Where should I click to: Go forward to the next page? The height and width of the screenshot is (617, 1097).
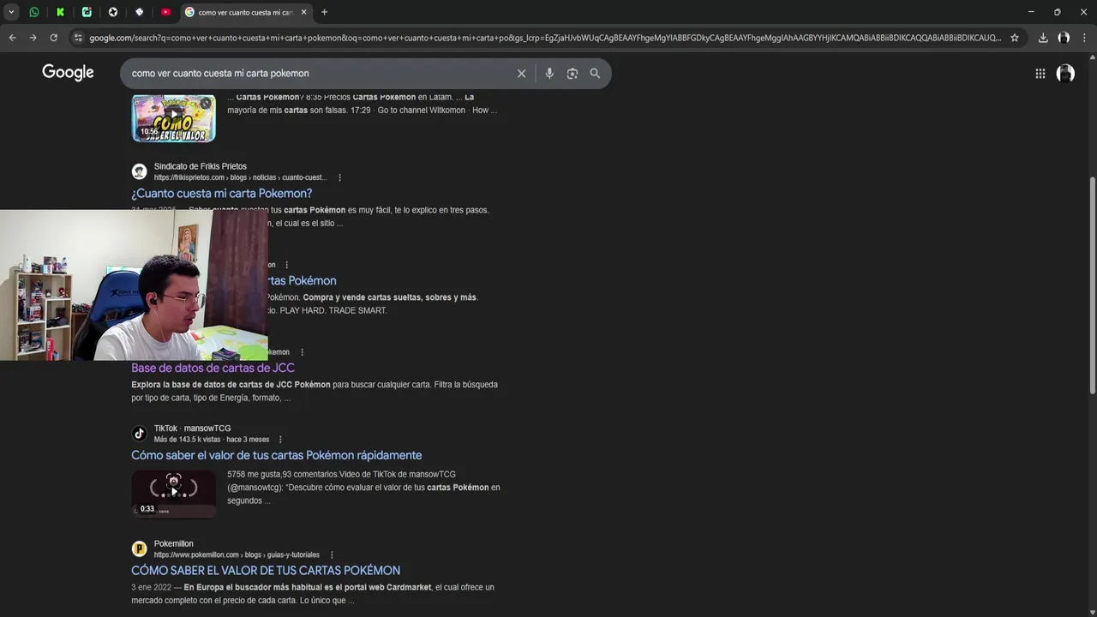tap(33, 38)
